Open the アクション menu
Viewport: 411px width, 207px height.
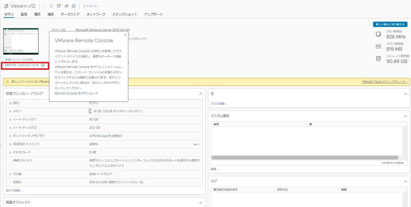click(91, 6)
